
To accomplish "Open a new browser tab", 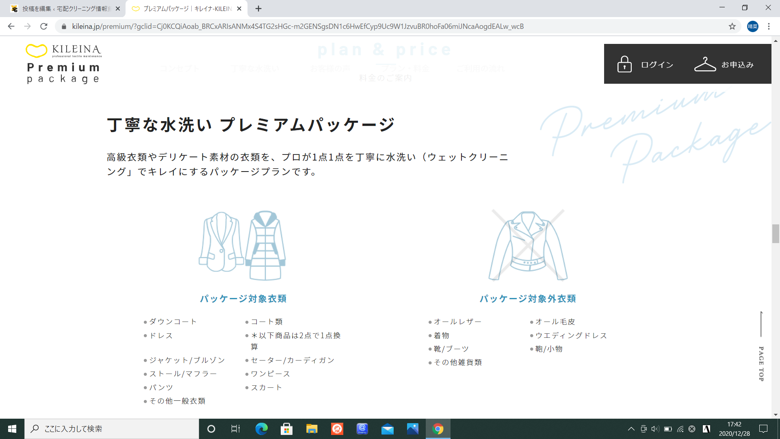I will click(x=258, y=9).
